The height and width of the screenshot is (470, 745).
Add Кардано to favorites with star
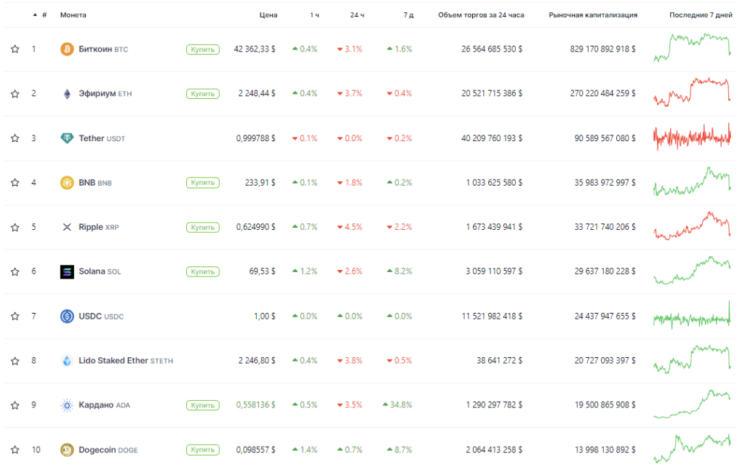[x=15, y=405]
